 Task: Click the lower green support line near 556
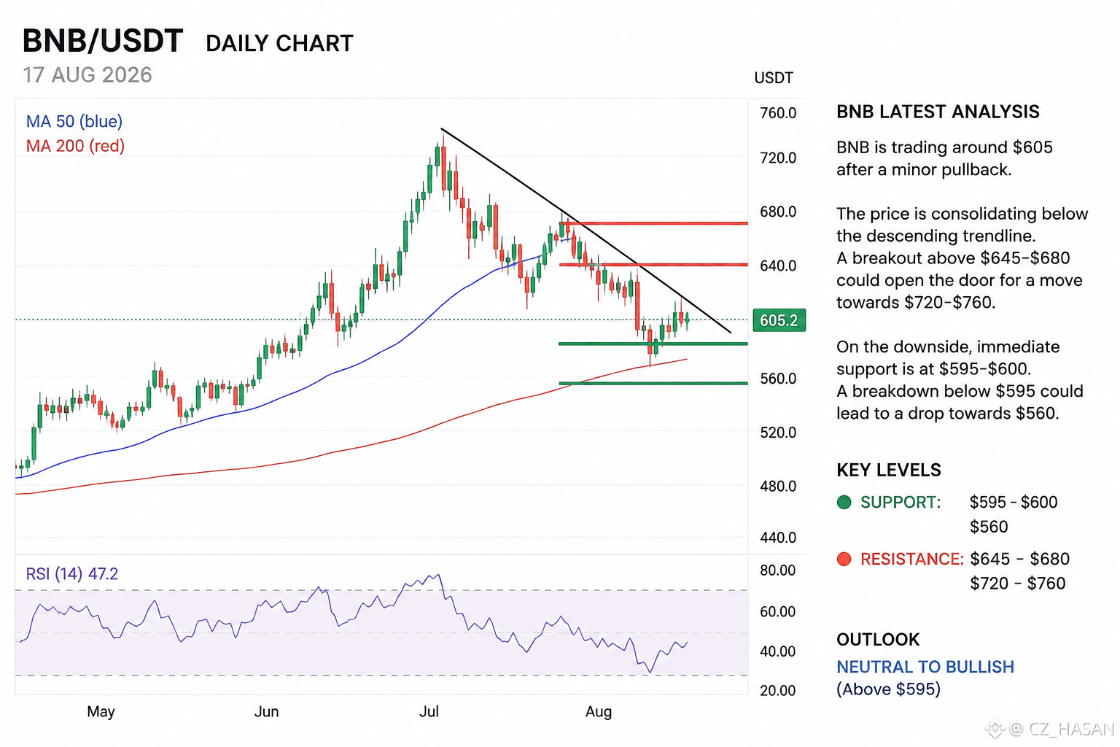pos(653,383)
